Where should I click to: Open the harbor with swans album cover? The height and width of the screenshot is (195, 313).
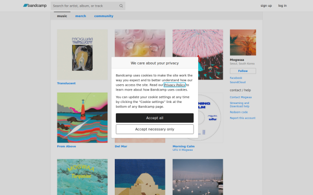pyautogui.click(x=198, y=177)
